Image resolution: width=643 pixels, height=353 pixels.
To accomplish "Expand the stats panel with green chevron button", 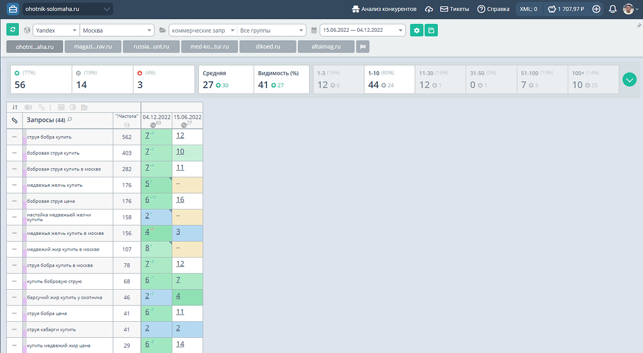I will click(629, 80).
